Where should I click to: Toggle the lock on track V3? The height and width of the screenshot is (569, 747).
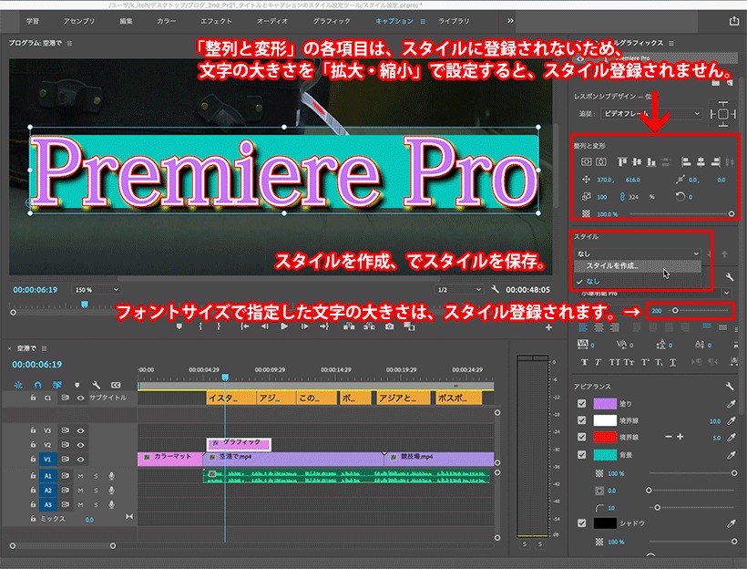click(33, 430)
